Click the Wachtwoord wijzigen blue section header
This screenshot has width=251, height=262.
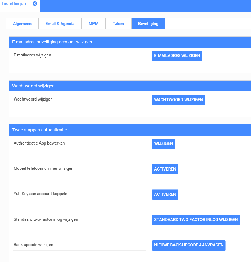coord(33,86)
